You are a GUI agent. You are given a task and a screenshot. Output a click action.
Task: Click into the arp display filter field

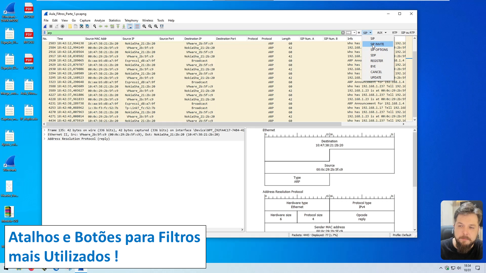pyautogui.click(x=194, y=33)
